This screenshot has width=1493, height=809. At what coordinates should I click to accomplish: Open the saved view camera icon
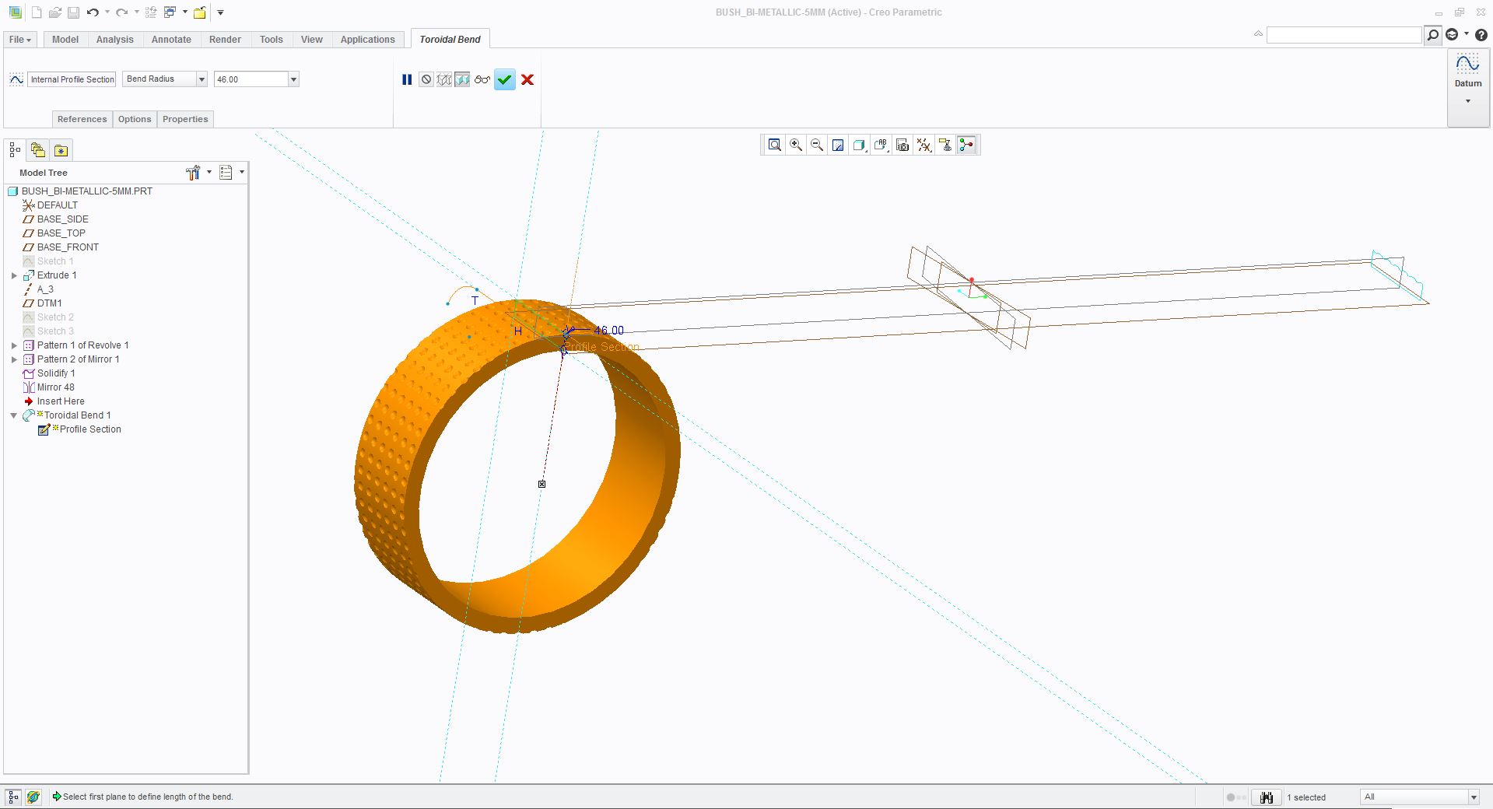(902, 145)
